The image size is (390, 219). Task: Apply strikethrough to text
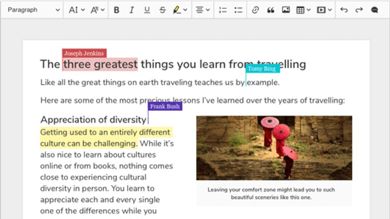162,10
